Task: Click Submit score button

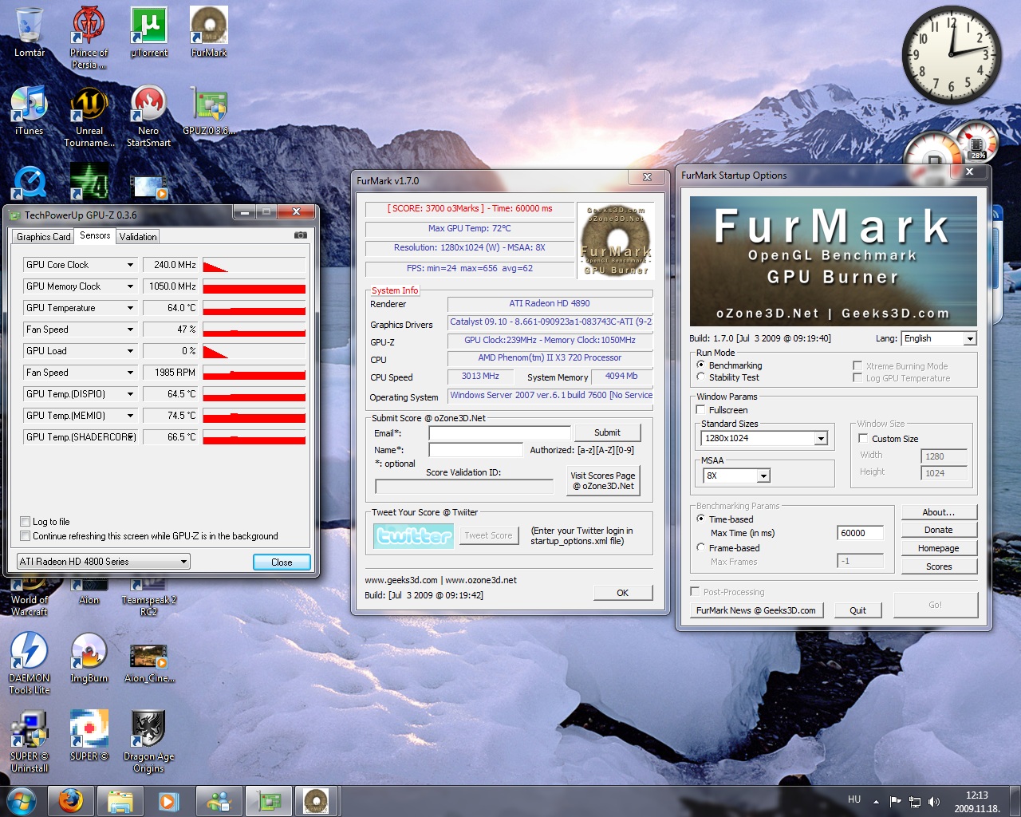Action: pyautogui.click(x=607, y=432)
